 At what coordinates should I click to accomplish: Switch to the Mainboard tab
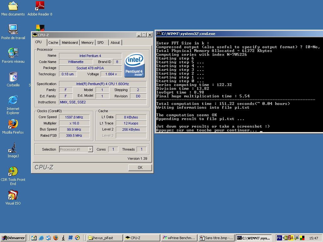[70, 43]
